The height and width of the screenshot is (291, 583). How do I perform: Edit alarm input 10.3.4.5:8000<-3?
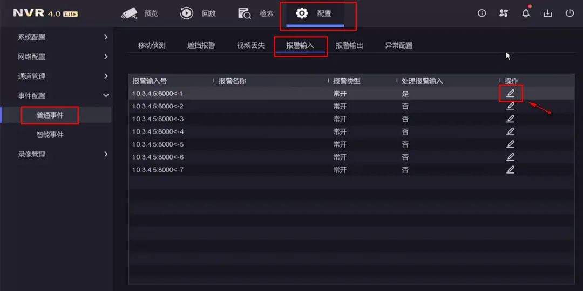511,119
